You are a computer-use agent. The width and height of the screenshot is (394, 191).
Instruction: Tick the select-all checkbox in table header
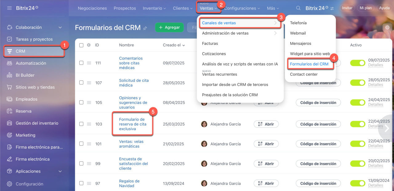[x=81, y=45]
